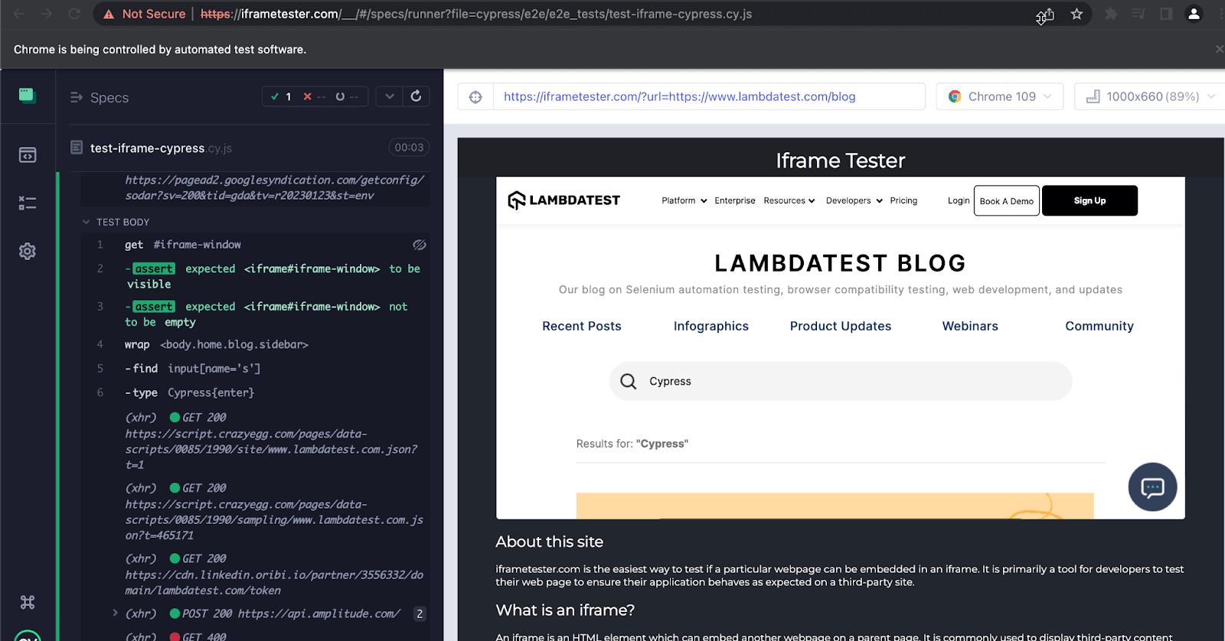Open Cypress settings gear icon
Image resolution: width=1225 pixels, height=641 pixels.
(x=28, y=251)
